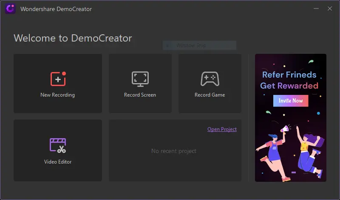Click the Wondershare DemoCreator logo icon
Viewport: 340px width, 200px height.
pyautogui.click(x=10, y=8)
